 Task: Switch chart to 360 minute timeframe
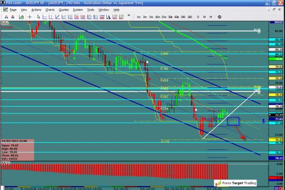pos(190,17)
